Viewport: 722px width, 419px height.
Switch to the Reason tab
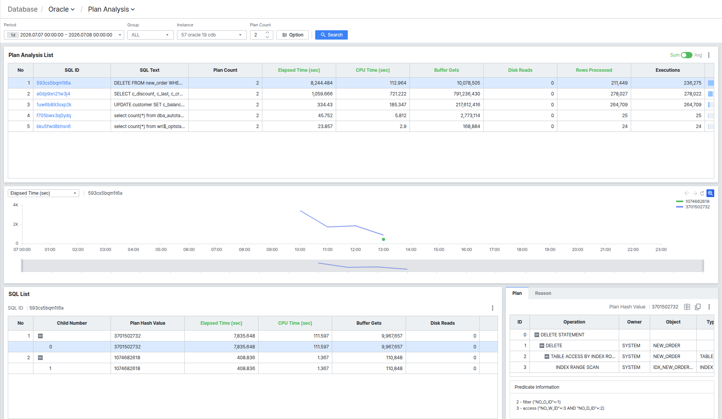click(543, 293)
